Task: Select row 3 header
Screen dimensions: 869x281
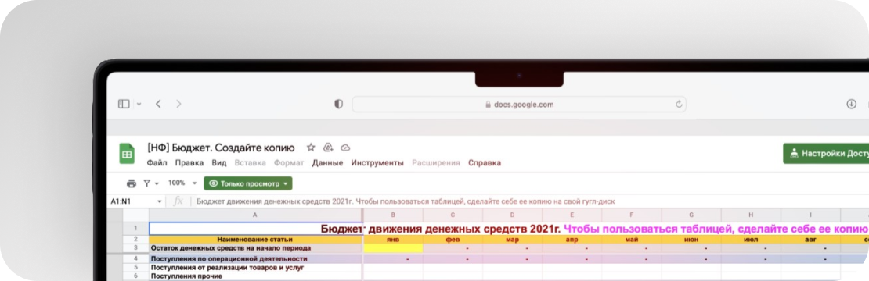Action: tap(135, 248)
